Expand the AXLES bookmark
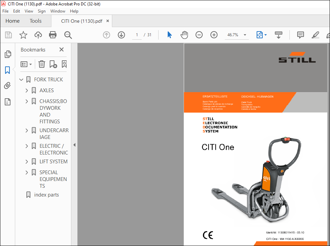 (x=27, y=90)
